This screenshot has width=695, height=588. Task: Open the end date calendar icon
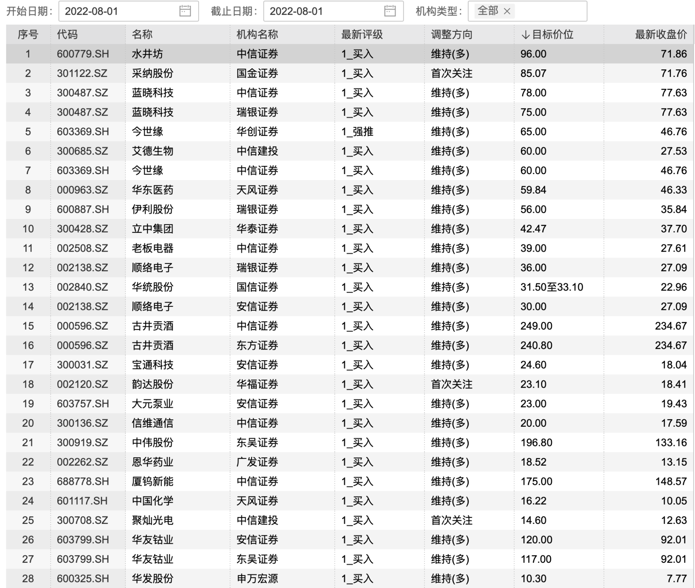pyautogui.click(x=390, y=11)
